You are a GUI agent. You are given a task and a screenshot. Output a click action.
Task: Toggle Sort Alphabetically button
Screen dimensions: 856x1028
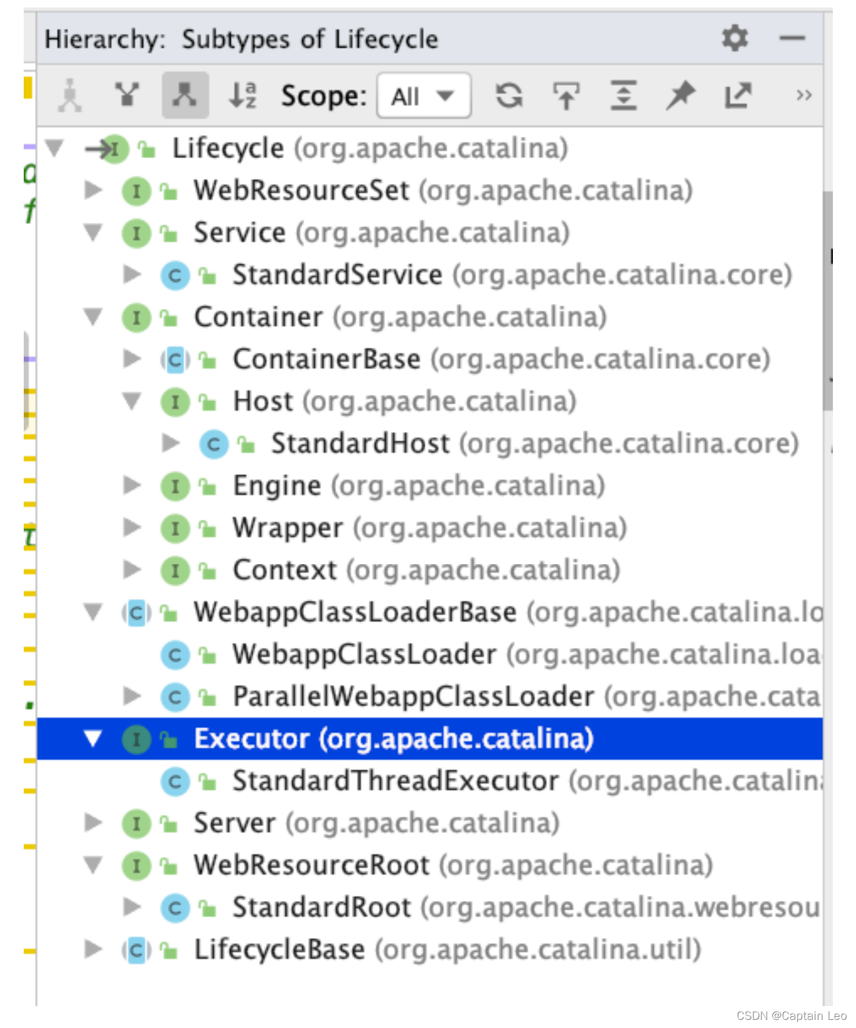pyautogui.click(x=242, y=95)
